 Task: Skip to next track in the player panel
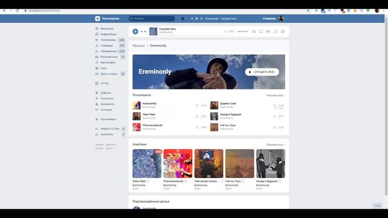145,31
